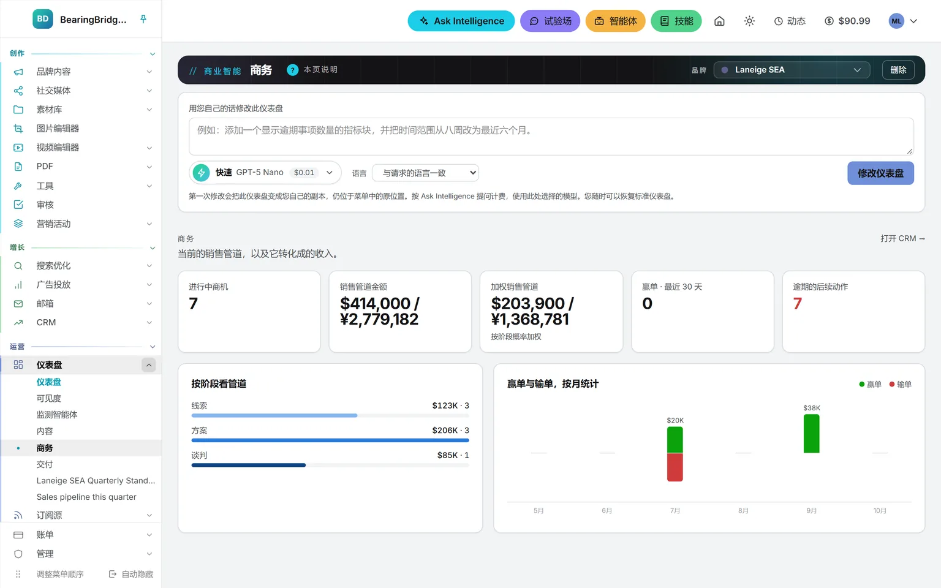
Task: Click the 搜索优化 magnifier icon
Action: (x=18, y=266)
